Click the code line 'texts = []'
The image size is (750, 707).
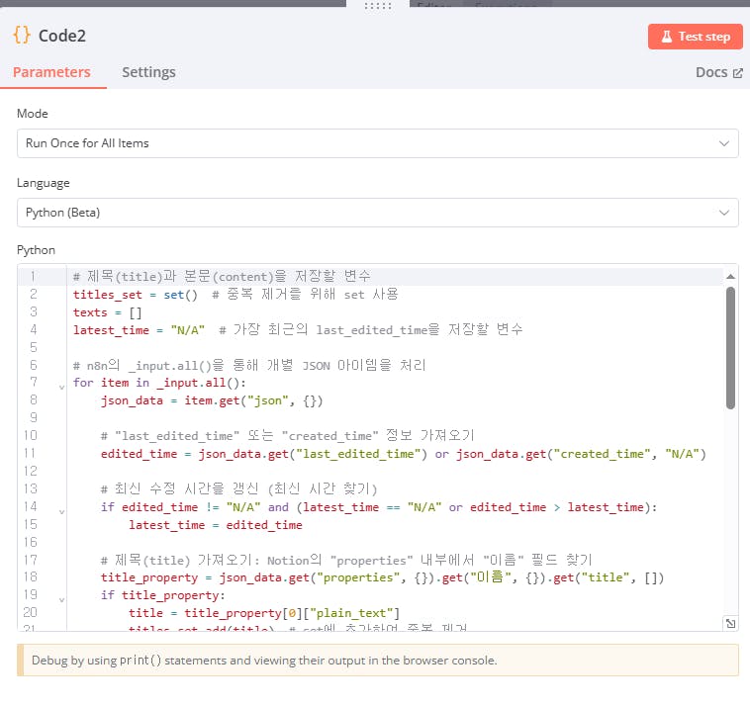(x=107, y=312)
